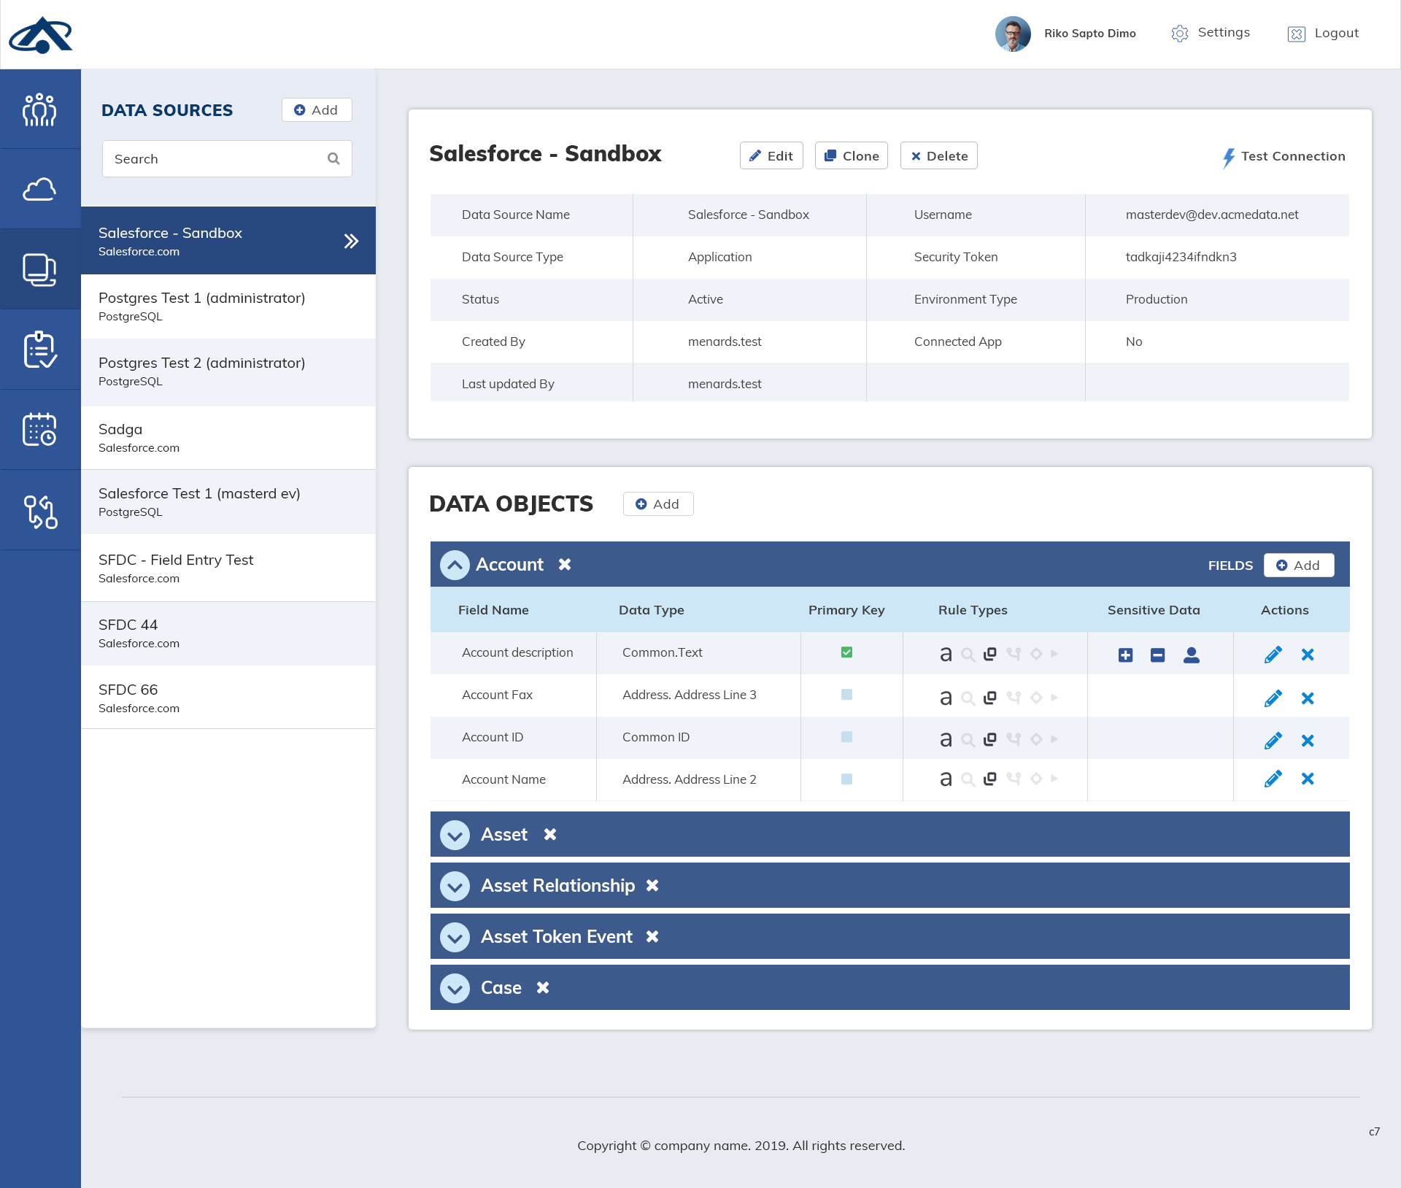Viewport: 1401px width, 1188px height.
Task: Check primary key for Account Fax
Action: click(846, 695)
